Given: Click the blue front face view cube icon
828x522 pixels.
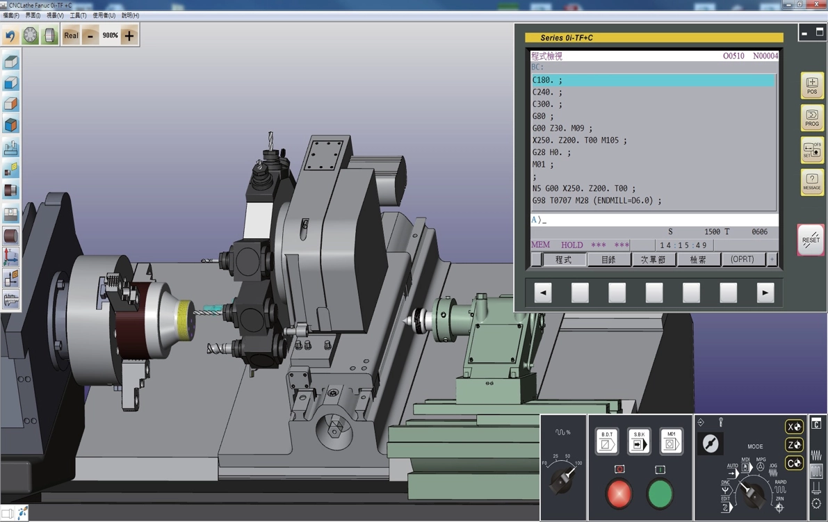Looking at the screenshot, I should tap(10, 83).
